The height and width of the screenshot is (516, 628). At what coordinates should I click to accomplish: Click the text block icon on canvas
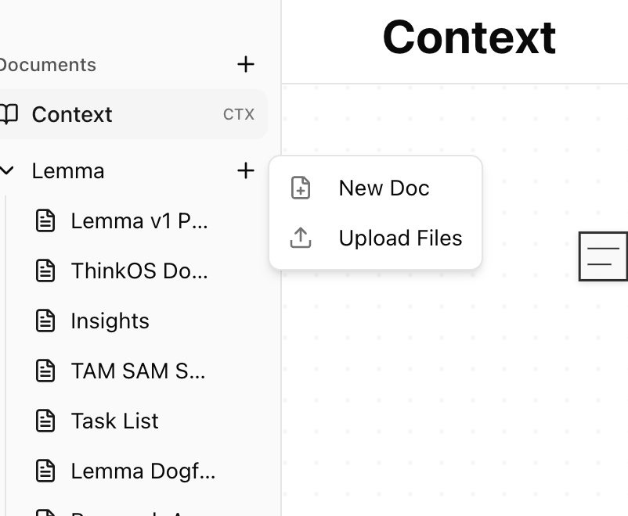603,256
